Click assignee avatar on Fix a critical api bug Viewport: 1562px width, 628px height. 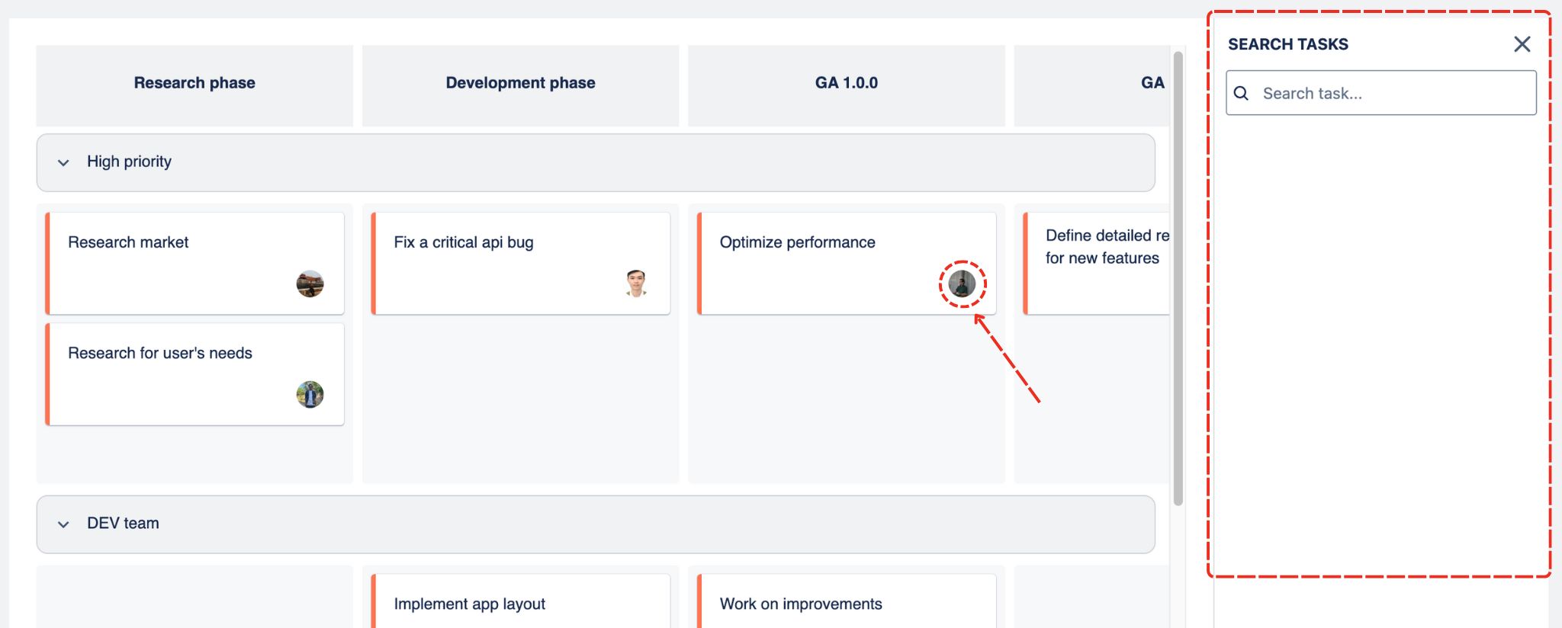coord(636,284)
